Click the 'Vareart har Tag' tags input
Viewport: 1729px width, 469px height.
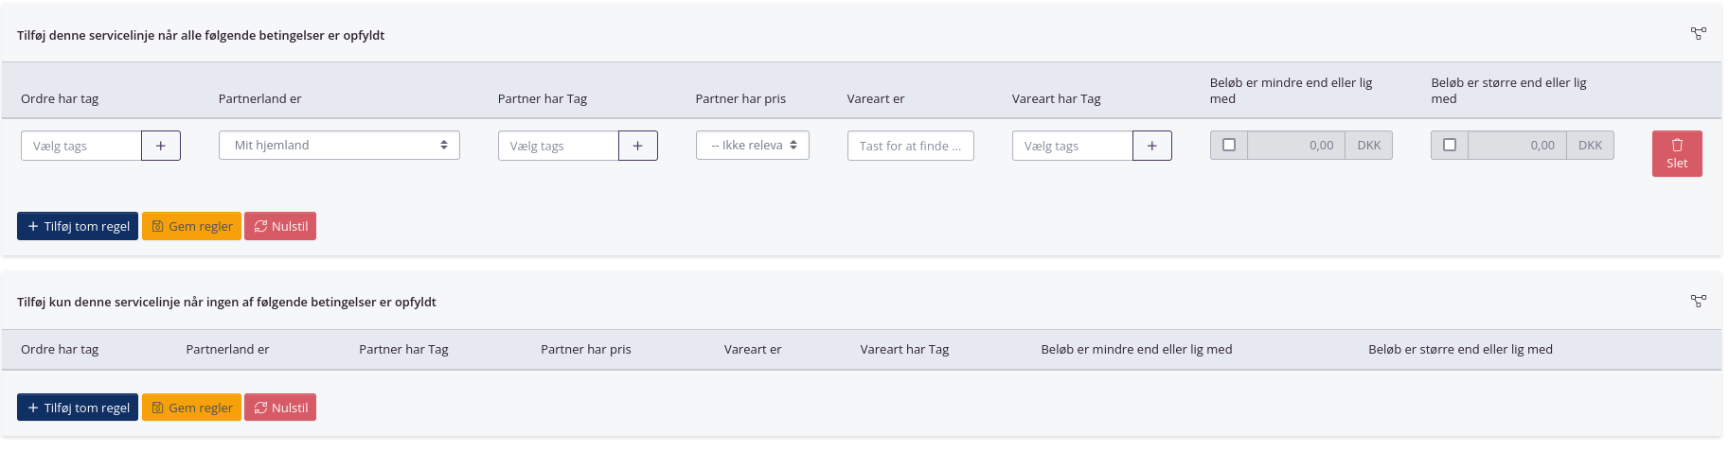coord(1073,146)
